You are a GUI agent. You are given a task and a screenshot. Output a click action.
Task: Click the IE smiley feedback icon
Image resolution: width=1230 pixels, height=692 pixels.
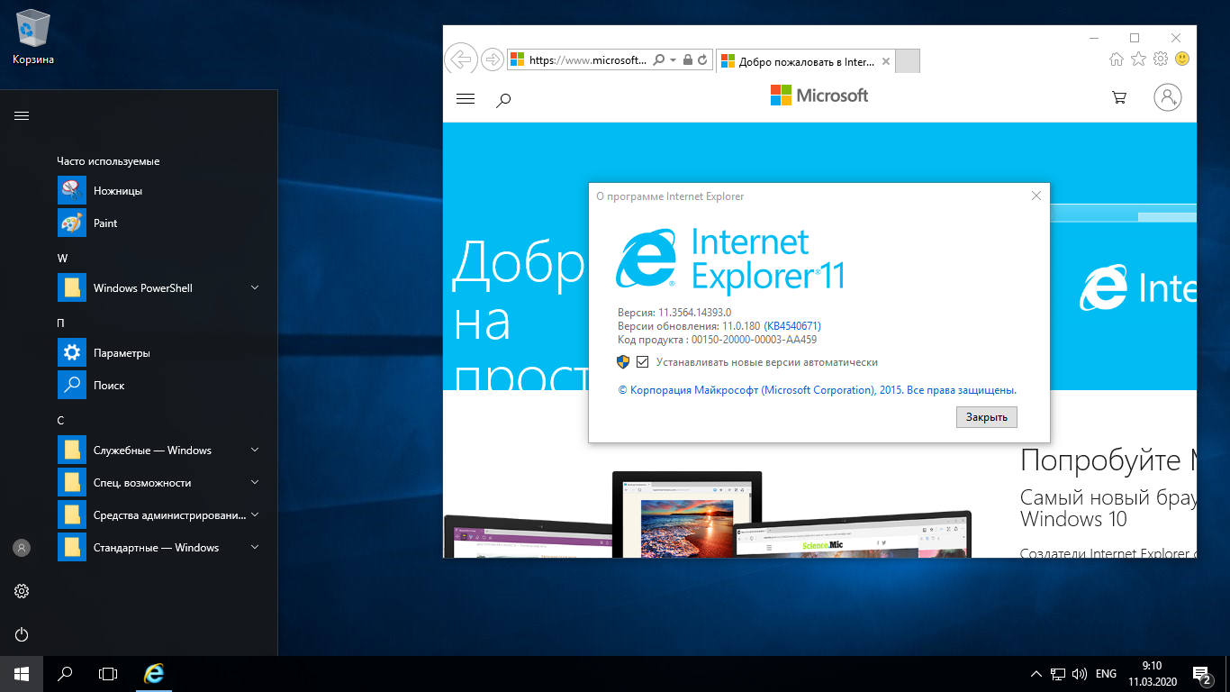(1182, 59)
